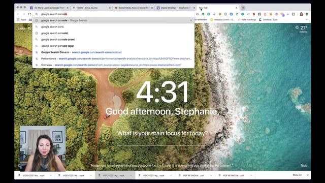Image resolution: width=325 pixels, height=183 pixels.
Task: Open the dark blue V extension
Action: point(237,14)
